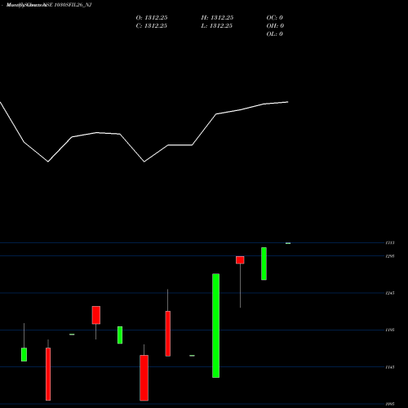Click the 'L: 1312.25' low value

[217, 26]
